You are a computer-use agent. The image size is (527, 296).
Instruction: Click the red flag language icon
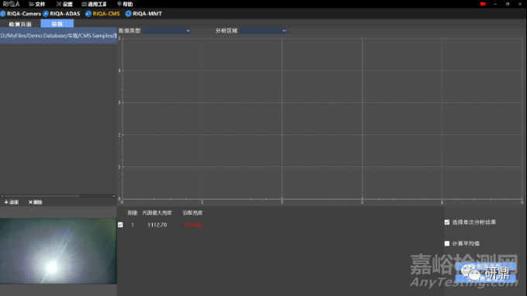click(x=483, y=4)
